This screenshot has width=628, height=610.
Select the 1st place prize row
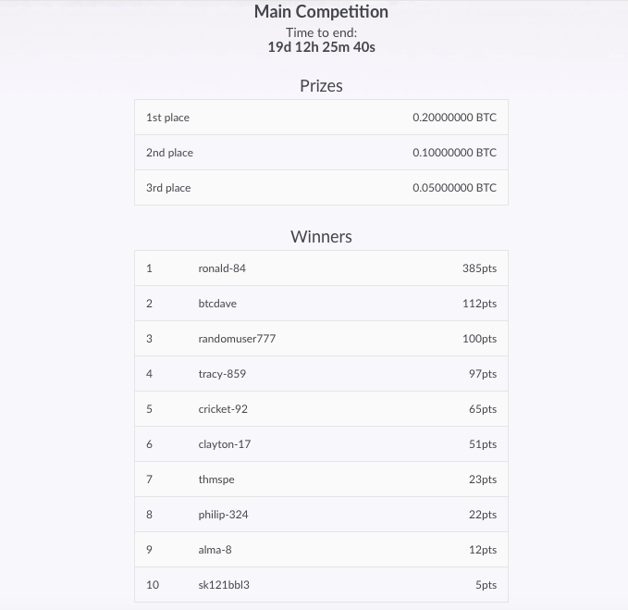pos(321,118)
